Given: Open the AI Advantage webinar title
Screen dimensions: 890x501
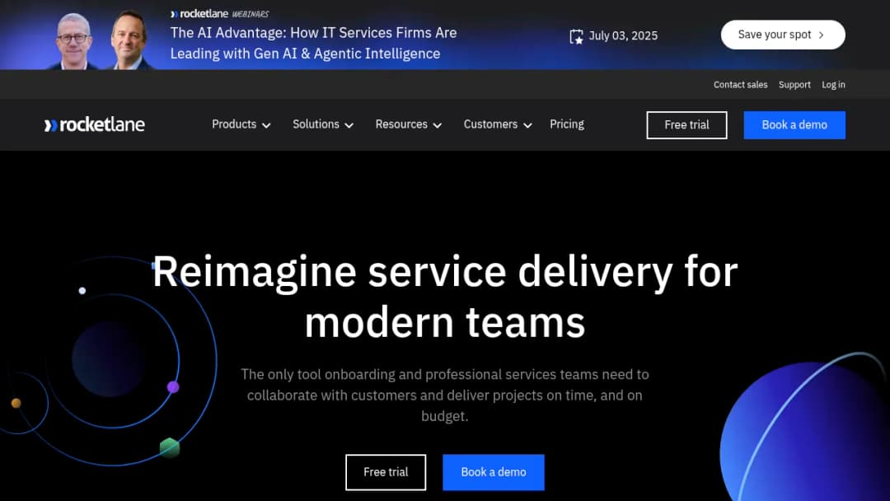Looking at the screenshot, I should (x=313, y=43).
